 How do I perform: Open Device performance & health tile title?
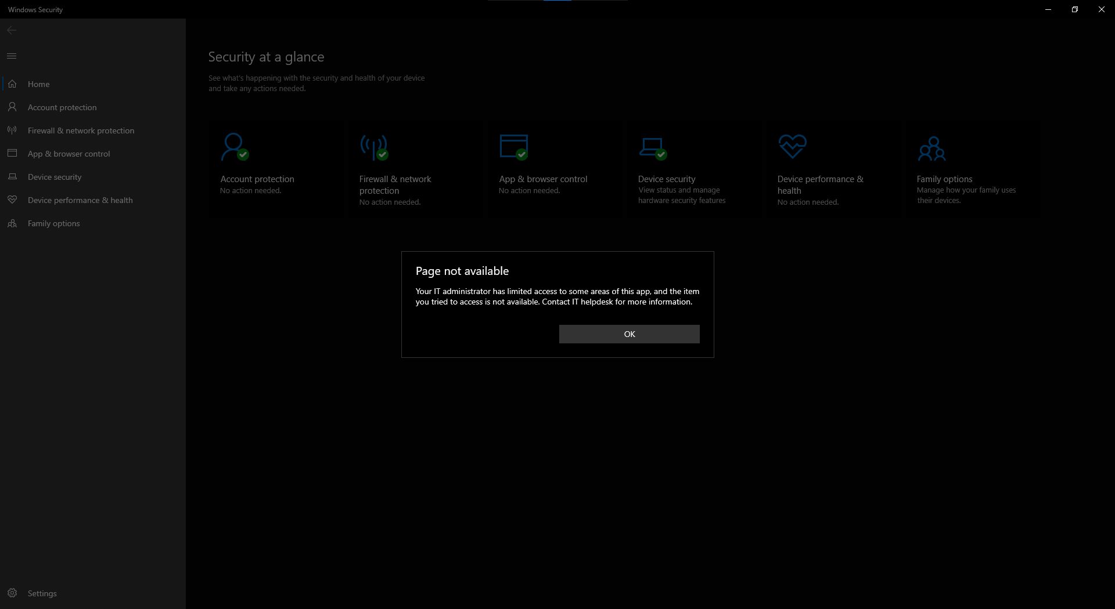click(x=821, y=185)
